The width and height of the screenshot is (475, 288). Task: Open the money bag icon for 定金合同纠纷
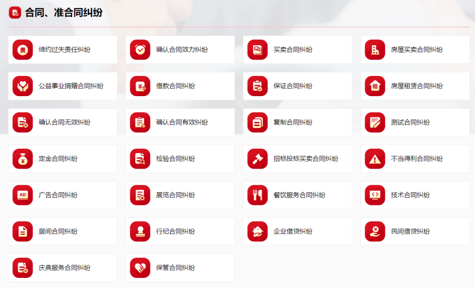22,158
